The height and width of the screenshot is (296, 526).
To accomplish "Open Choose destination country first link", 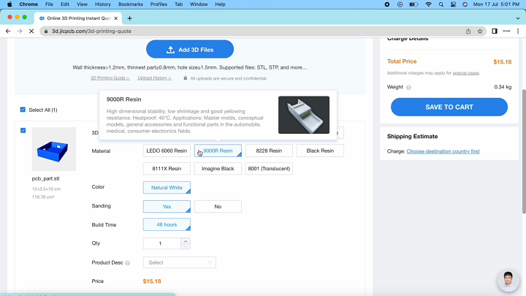I will tap(443, 151).
